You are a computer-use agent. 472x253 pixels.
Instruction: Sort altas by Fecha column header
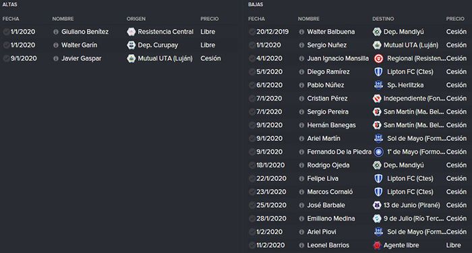click(11, 19)
